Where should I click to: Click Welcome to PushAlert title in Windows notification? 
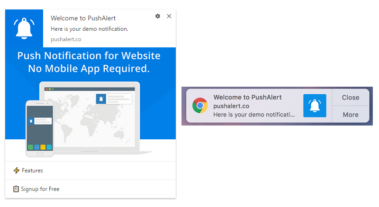pyautogui.click(x=83, y=18)
